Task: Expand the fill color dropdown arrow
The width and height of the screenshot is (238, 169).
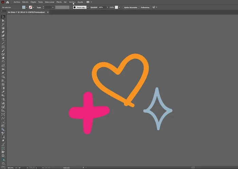Action: click(27, 7)
